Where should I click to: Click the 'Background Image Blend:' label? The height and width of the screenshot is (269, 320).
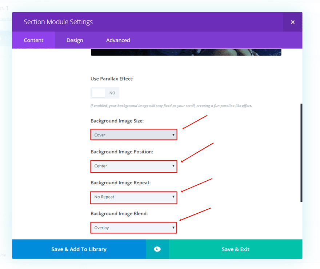pos(119,214)
